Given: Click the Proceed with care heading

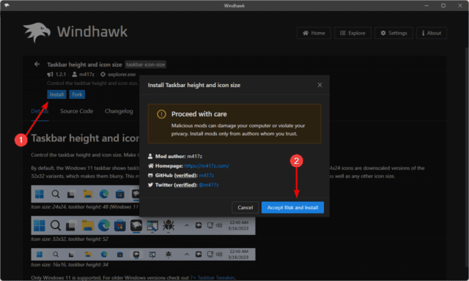Looking at the screenshot, I should [199, 114].
